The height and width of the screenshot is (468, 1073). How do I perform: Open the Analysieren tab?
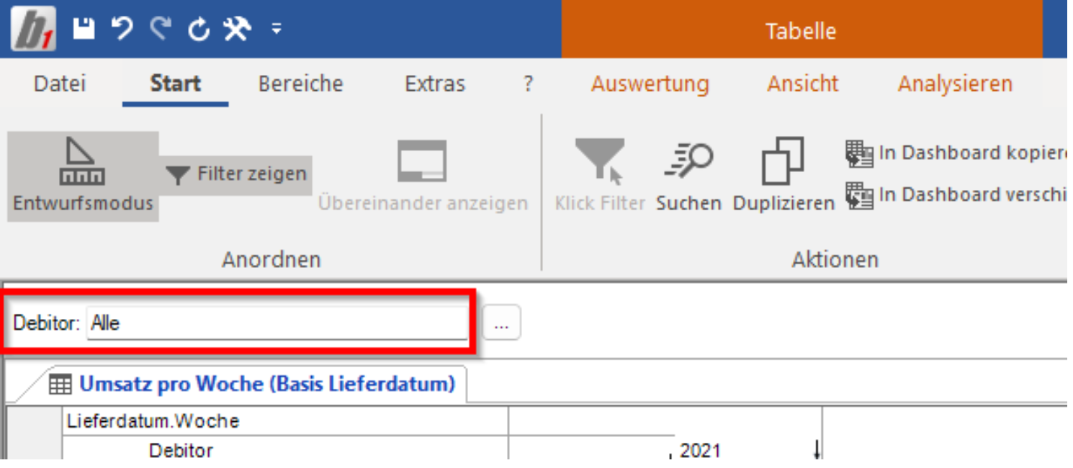point(955,84)
